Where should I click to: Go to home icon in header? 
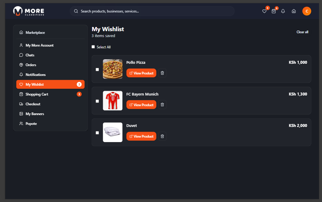tap(294, 11)
